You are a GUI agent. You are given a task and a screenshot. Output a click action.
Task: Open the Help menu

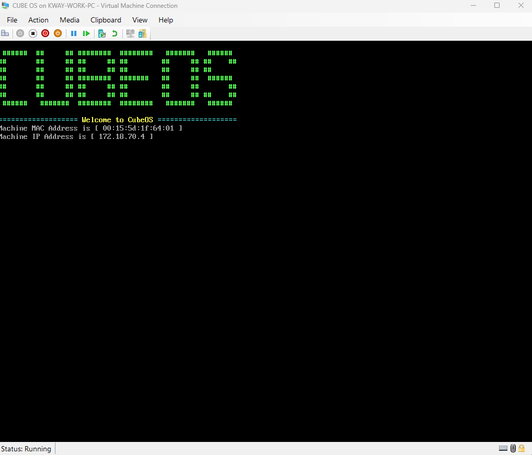click(166, 20)
